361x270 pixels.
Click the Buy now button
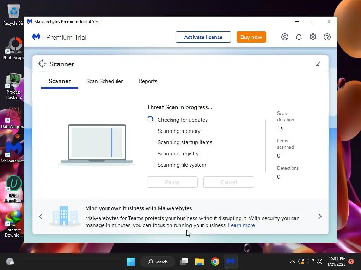(x=251, y=37)
